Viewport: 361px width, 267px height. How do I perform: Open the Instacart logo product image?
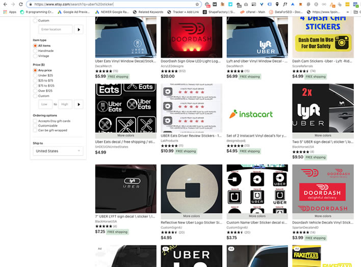[257, 108]
